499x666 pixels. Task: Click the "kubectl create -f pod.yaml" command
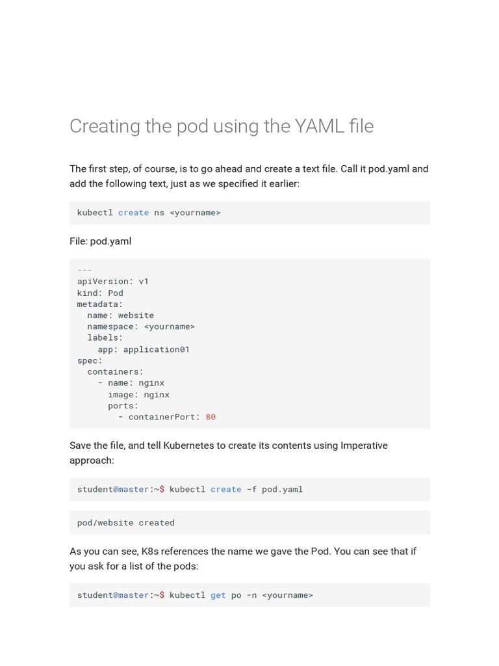coord(236,489)
